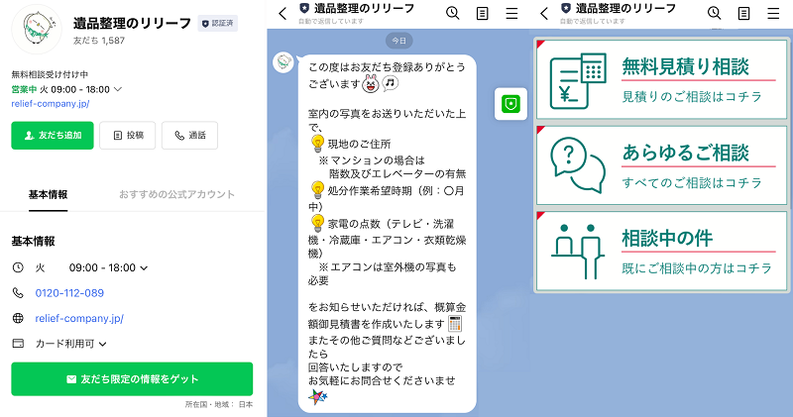The width and height of the screenshot is (793, 417).
Task: Click すべてのご相談はコチラ text
Action: point(692,182)
